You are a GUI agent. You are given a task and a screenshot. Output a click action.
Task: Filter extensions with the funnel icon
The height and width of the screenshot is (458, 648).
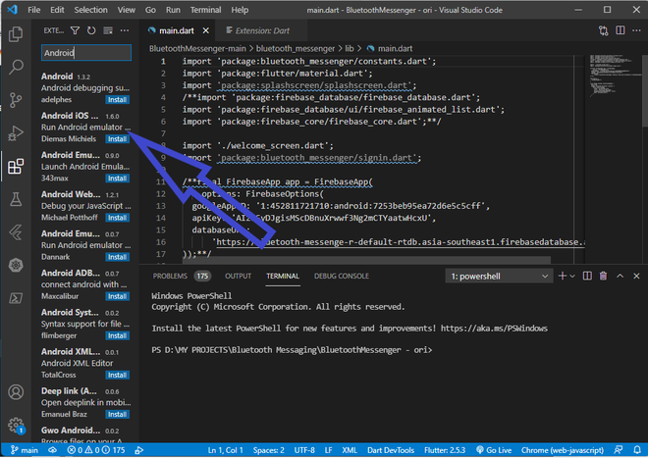coord(75,30)
